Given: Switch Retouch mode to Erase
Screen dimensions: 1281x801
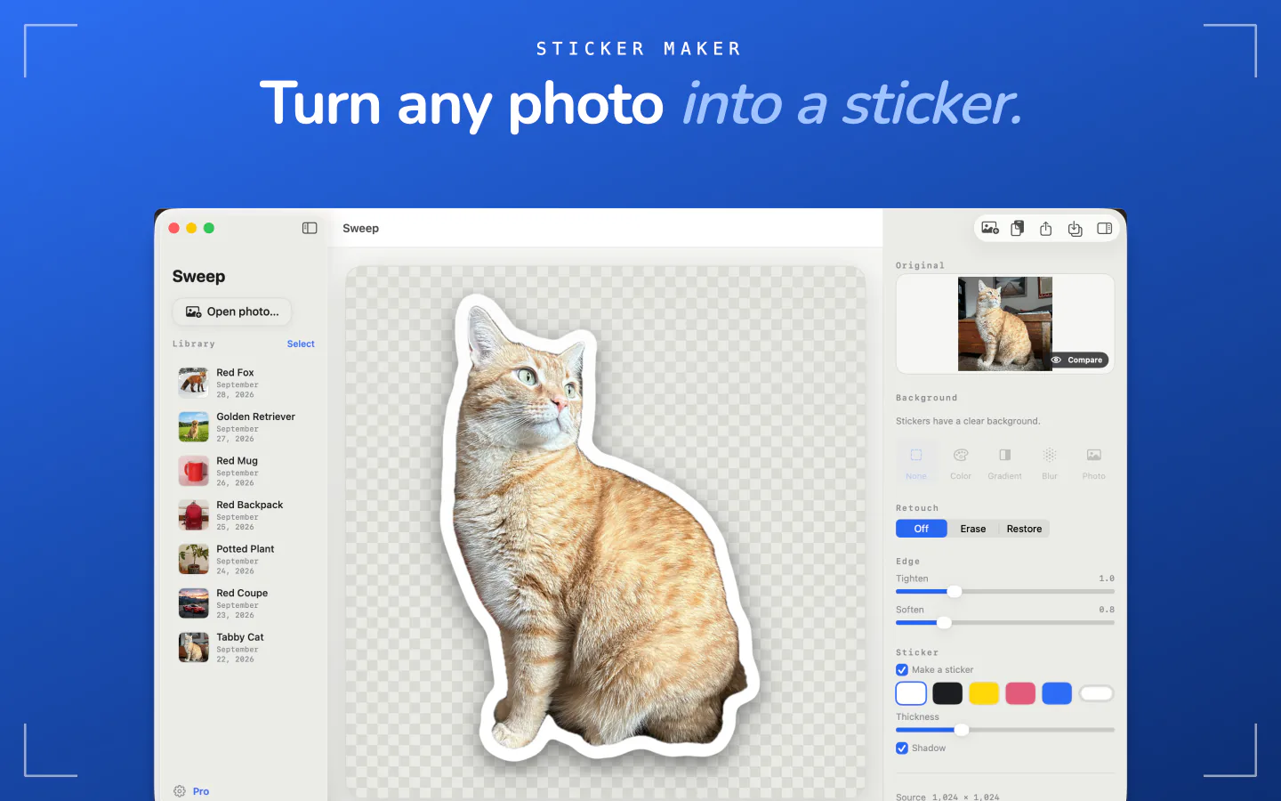Looking at the screenshot, I should tap(973, 529).
